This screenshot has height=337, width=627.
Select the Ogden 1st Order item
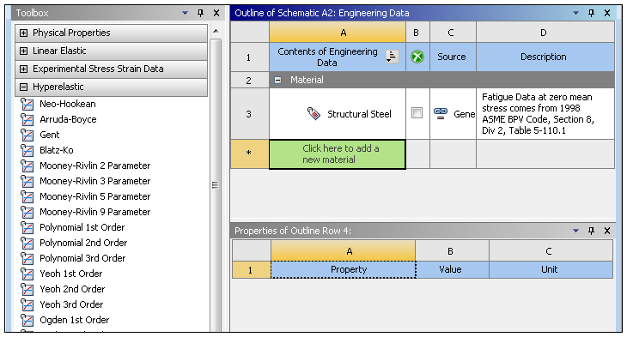click(x=74, y=320)
